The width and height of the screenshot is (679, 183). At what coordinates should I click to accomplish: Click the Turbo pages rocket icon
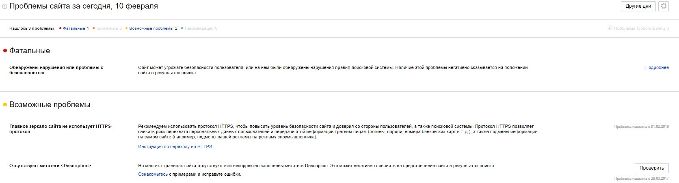(x=610, y=28)
